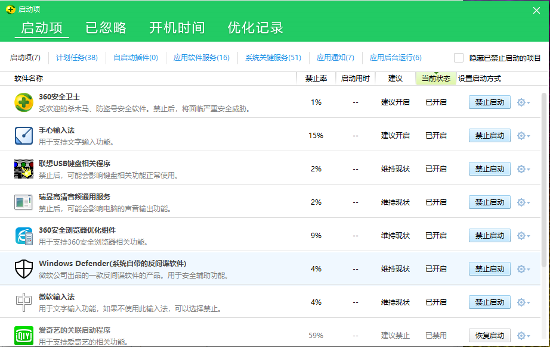
Task: Click the Windows Defender shield icon
Action: [24, 269]
